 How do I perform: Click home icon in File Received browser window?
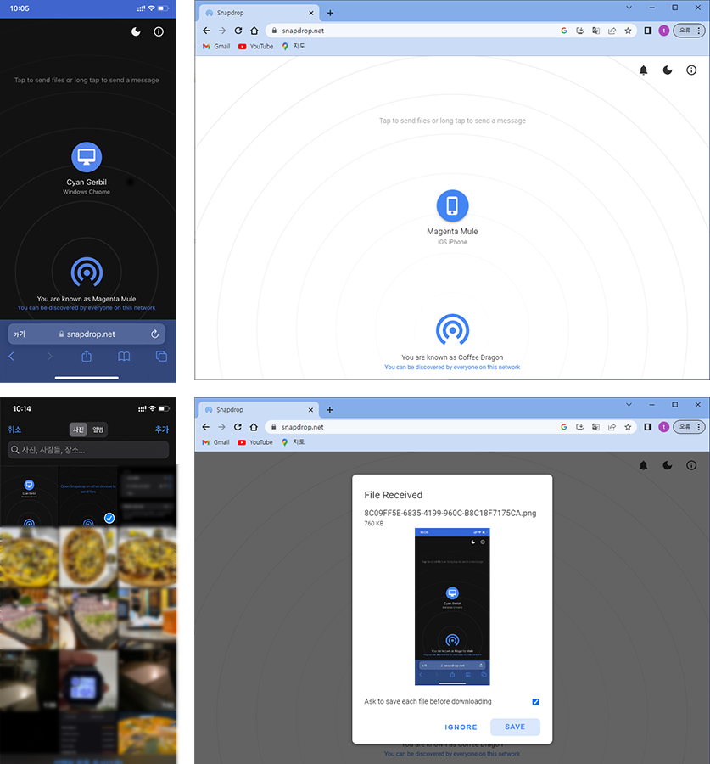[x=254, y=427]
